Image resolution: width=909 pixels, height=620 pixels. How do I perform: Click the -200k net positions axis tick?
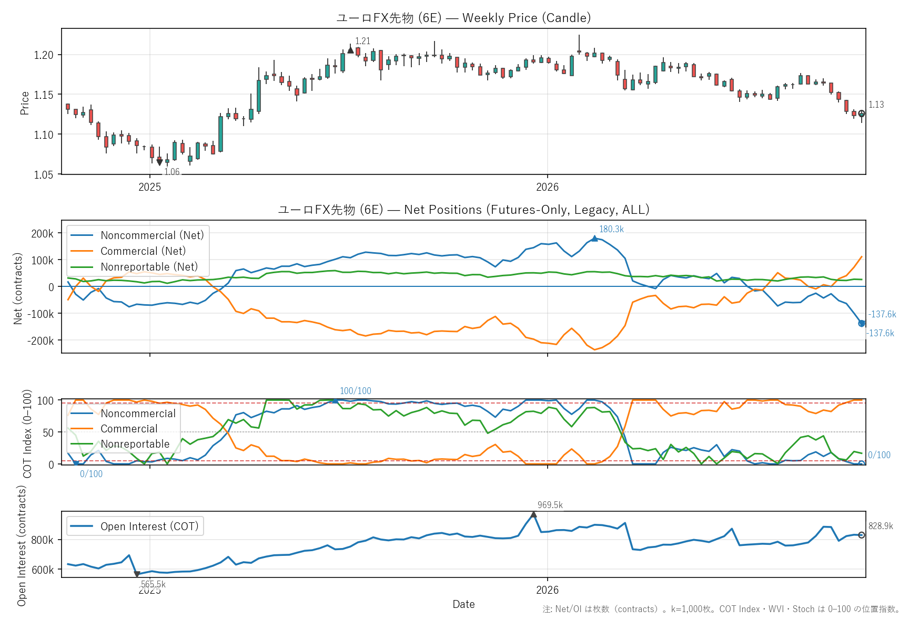[41, 341]
